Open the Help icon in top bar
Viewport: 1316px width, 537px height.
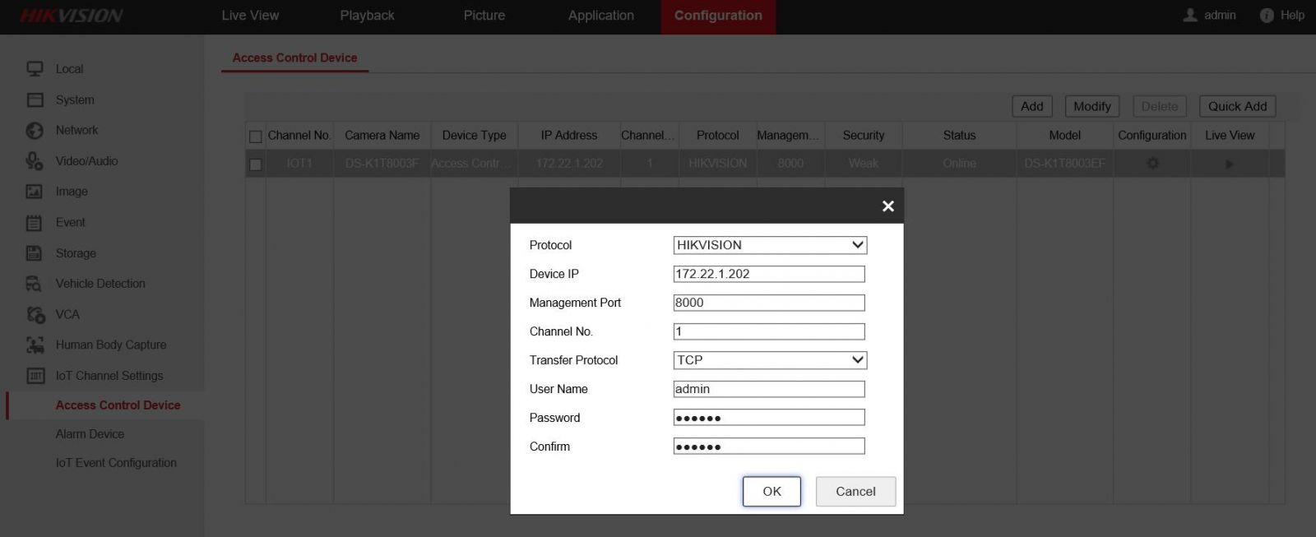(x=1267, y=16)
